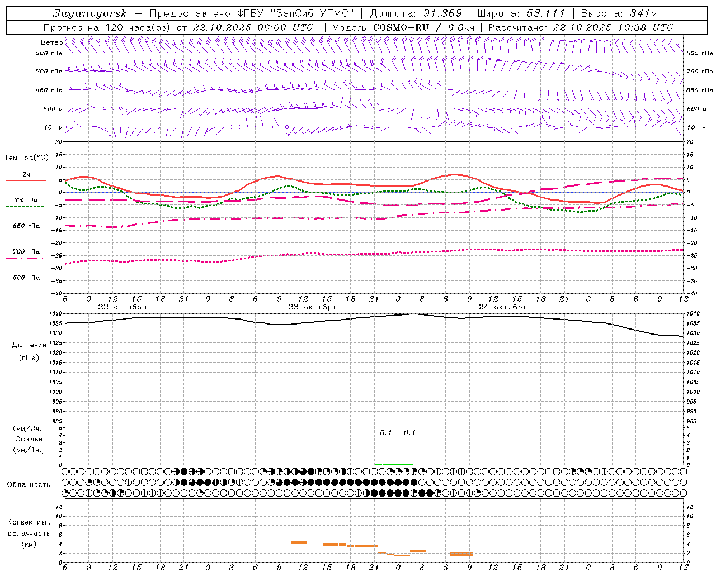Click the green precipitation bar in Осадки chart
716x572 pixels.
click(x=383, y=464)
